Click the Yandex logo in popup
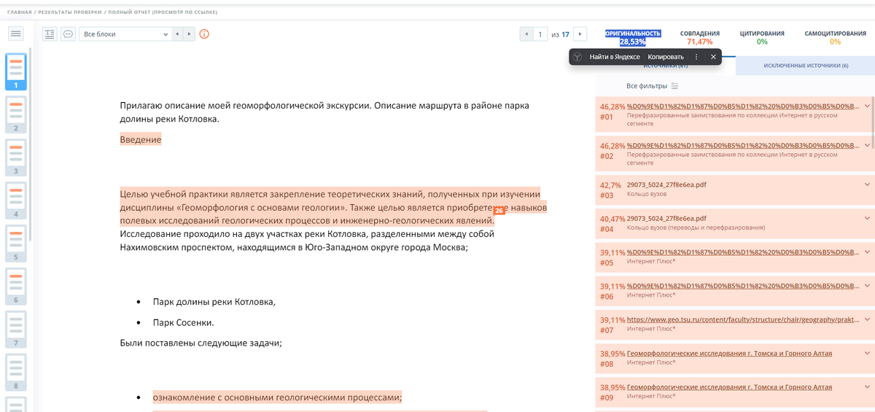The width and height of the screenshot is (875, 412). click(x=577, y=57)
